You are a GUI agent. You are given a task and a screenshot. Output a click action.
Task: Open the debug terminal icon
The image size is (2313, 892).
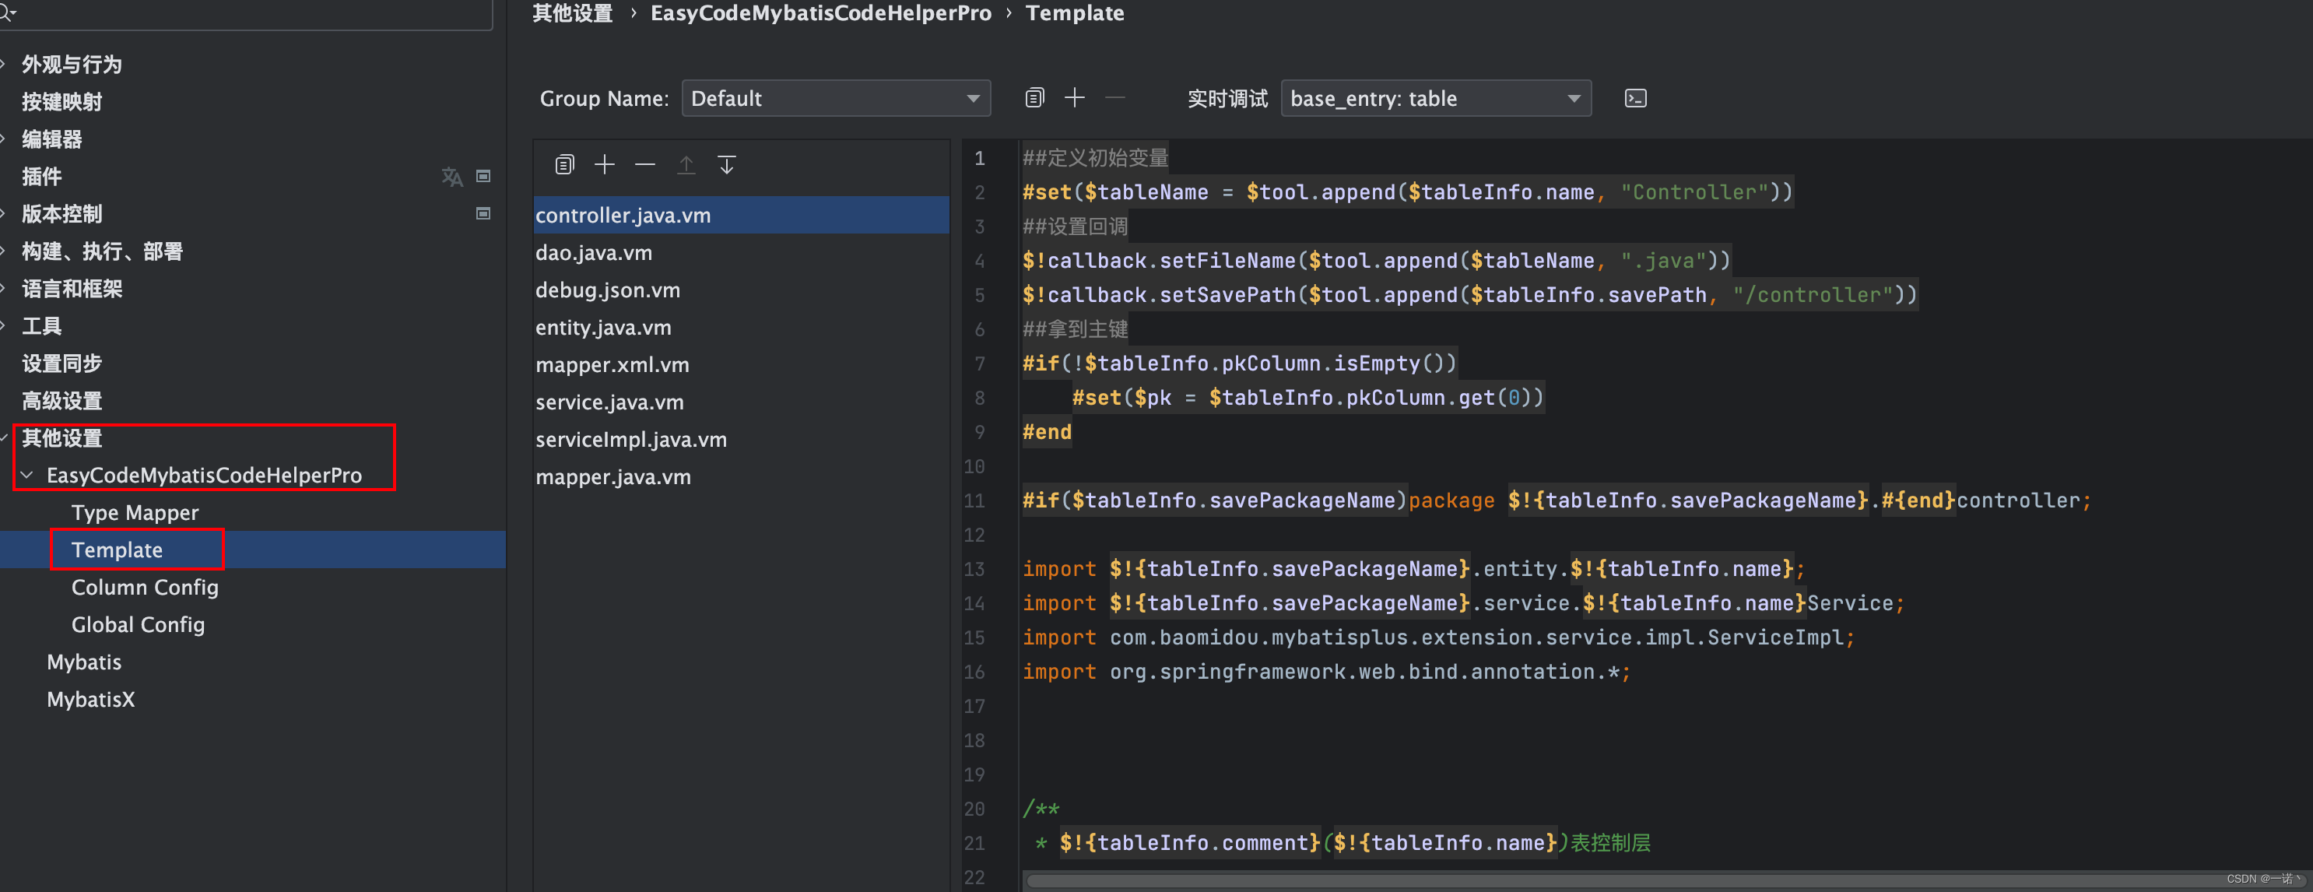1635,98
